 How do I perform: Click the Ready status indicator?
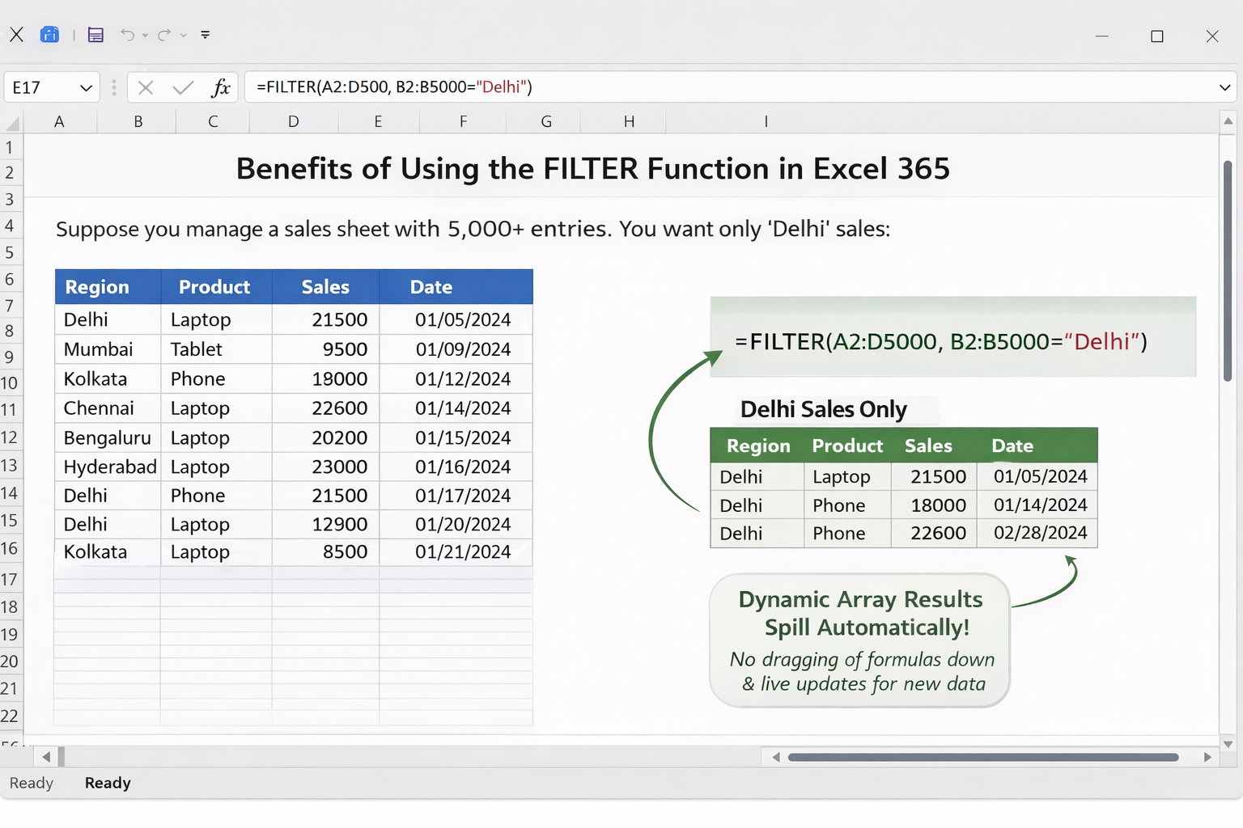click(x=32, y=783)
